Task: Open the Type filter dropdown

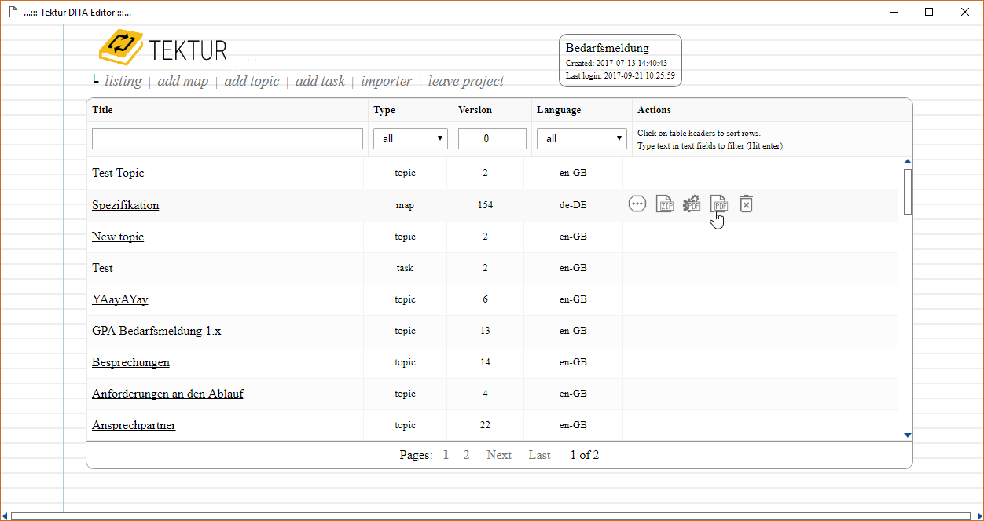Action: click(x=410, y=138)
